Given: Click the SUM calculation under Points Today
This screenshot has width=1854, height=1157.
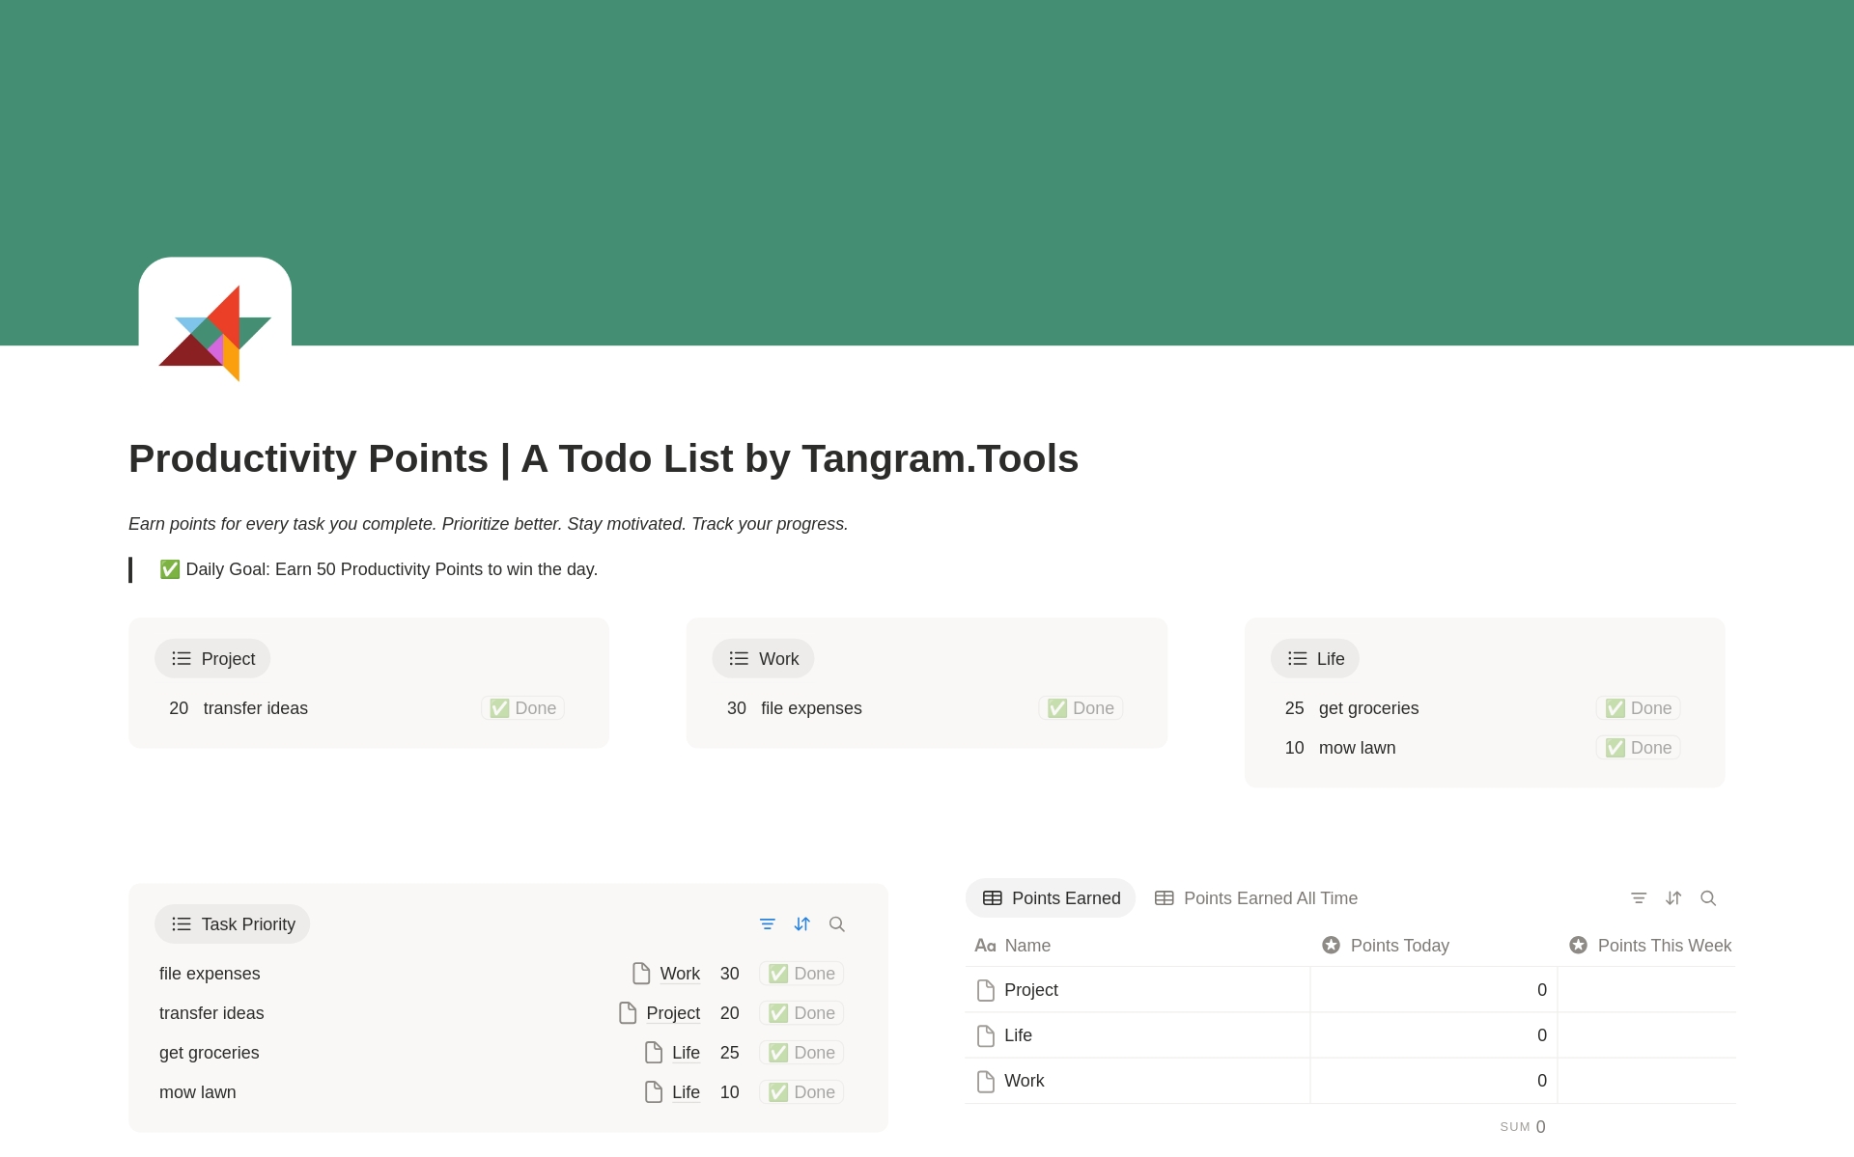Looking at the screenshot, I should click(1523, 1127).
